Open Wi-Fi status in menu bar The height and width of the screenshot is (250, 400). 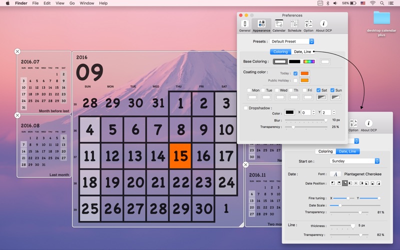pyautogui.click(x=372, y=3)
